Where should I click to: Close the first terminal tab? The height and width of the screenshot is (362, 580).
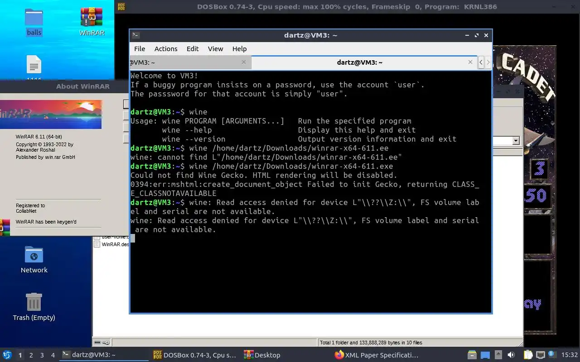244,62
